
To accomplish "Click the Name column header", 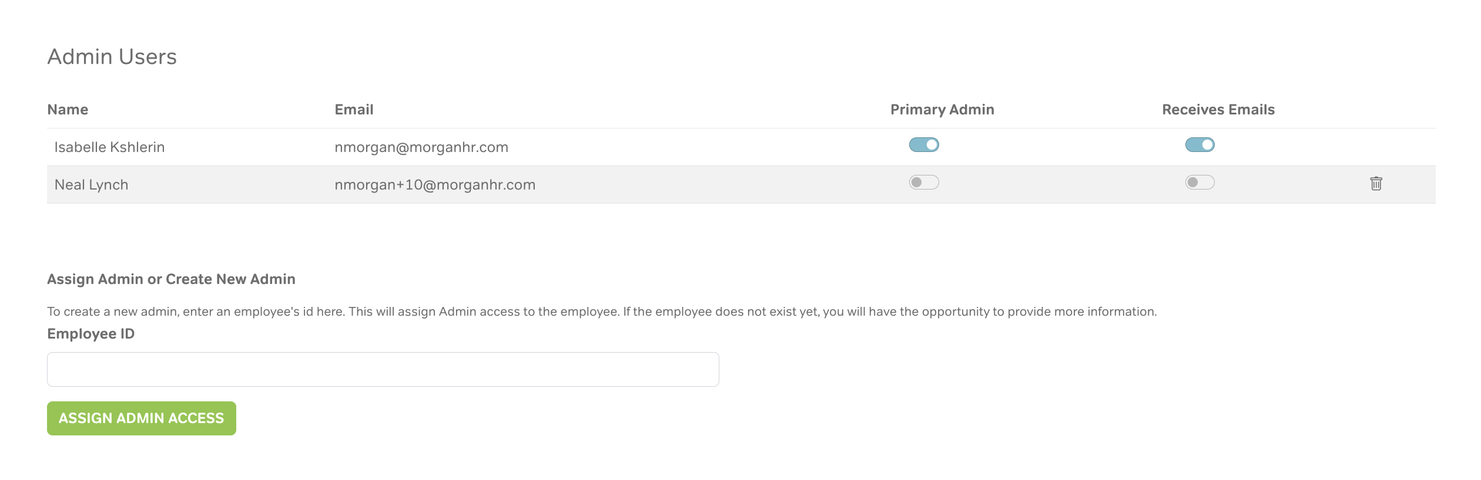I will coord(68,110).
